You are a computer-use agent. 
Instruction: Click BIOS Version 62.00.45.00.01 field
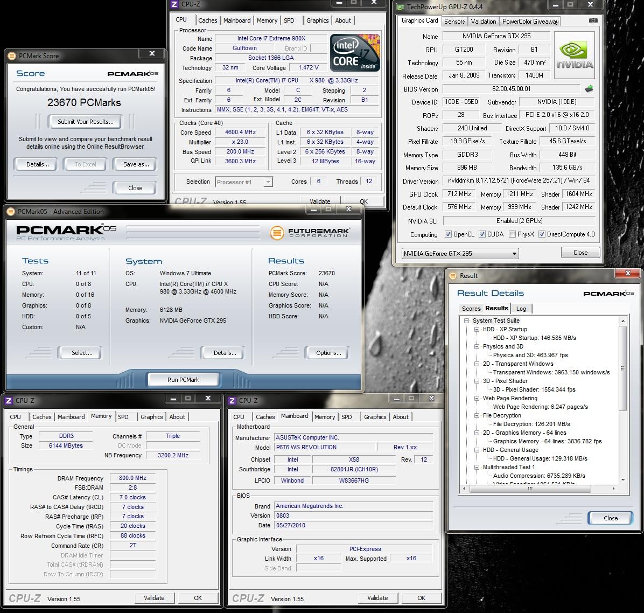pyautogui.click(x=512, y=89)
